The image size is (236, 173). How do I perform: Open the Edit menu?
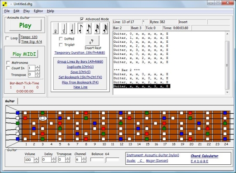17,11
